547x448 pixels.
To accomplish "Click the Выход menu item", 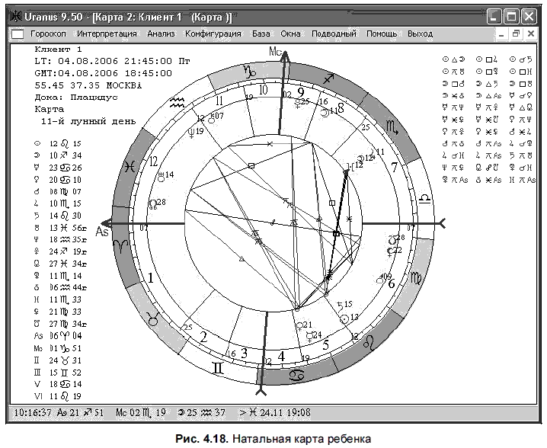I will point(420,34).
